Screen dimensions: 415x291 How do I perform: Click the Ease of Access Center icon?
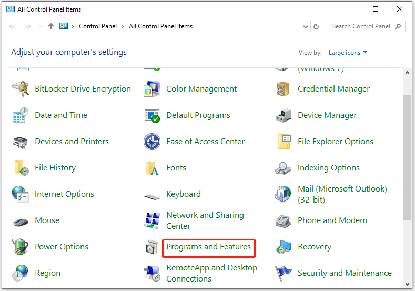click(x=152, y=142)
